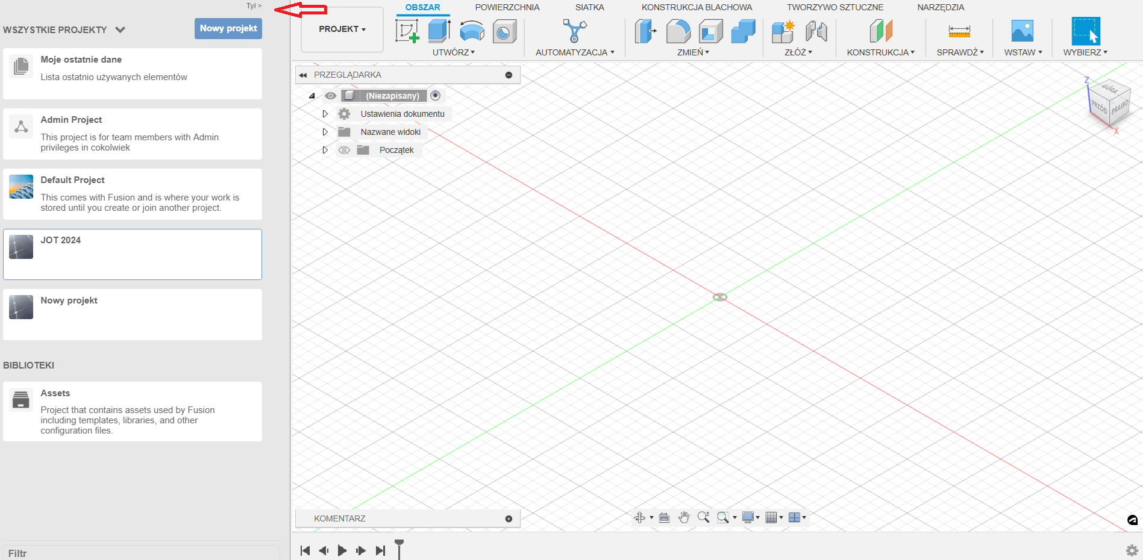Activate the (Niezapisany) component radio button

coord(436,96)
